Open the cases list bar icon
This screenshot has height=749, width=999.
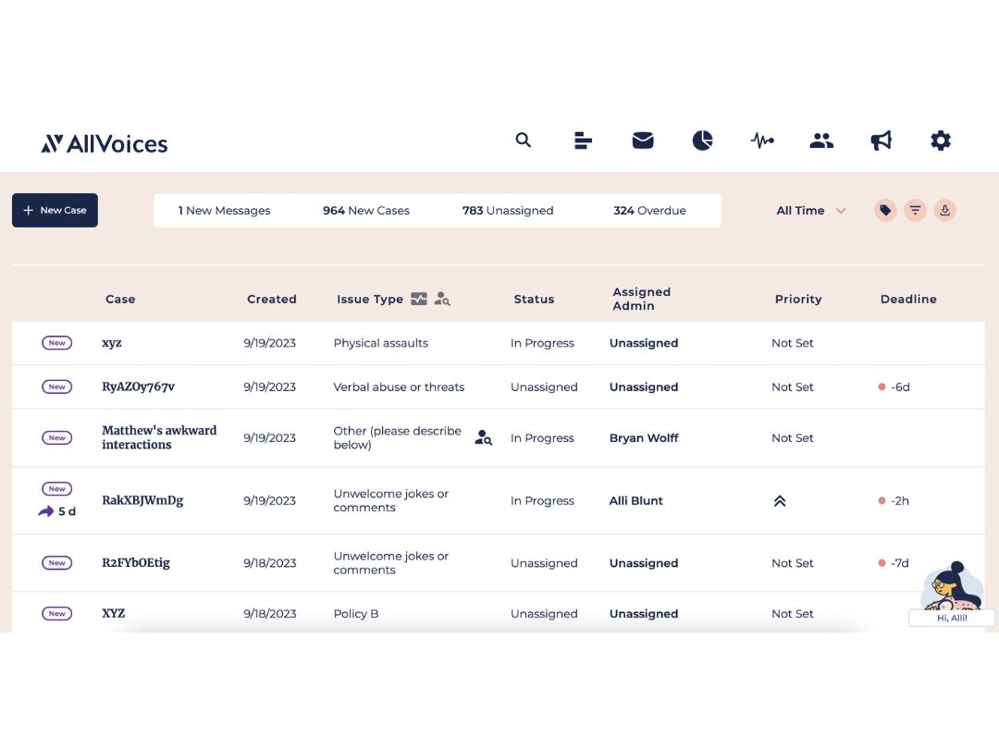tap(583, 141)
